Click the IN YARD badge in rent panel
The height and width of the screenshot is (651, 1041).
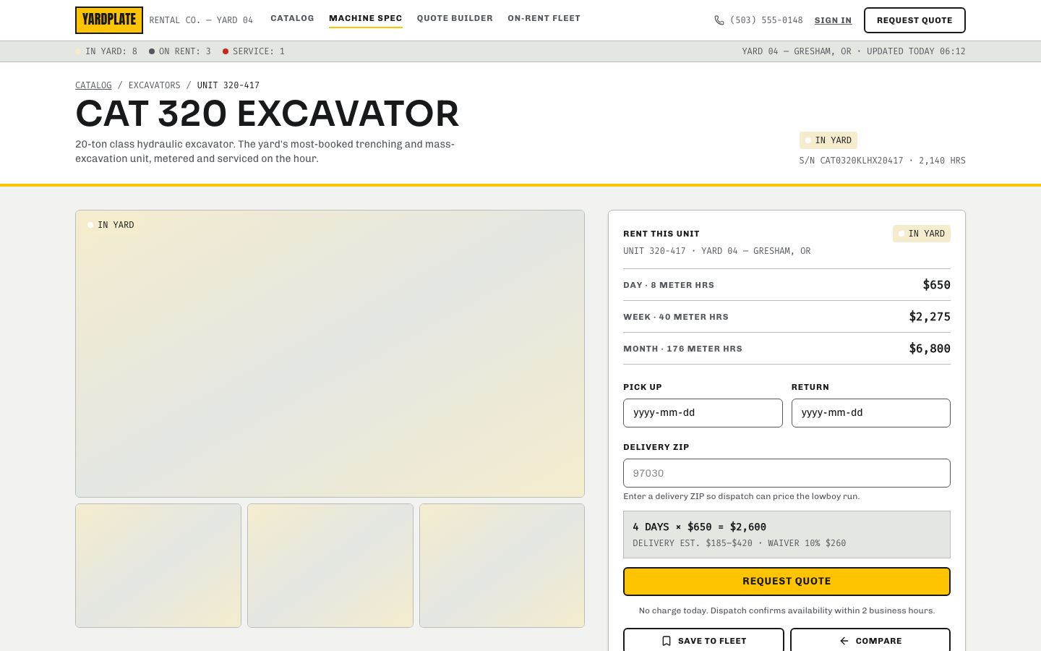pos(922,234)
